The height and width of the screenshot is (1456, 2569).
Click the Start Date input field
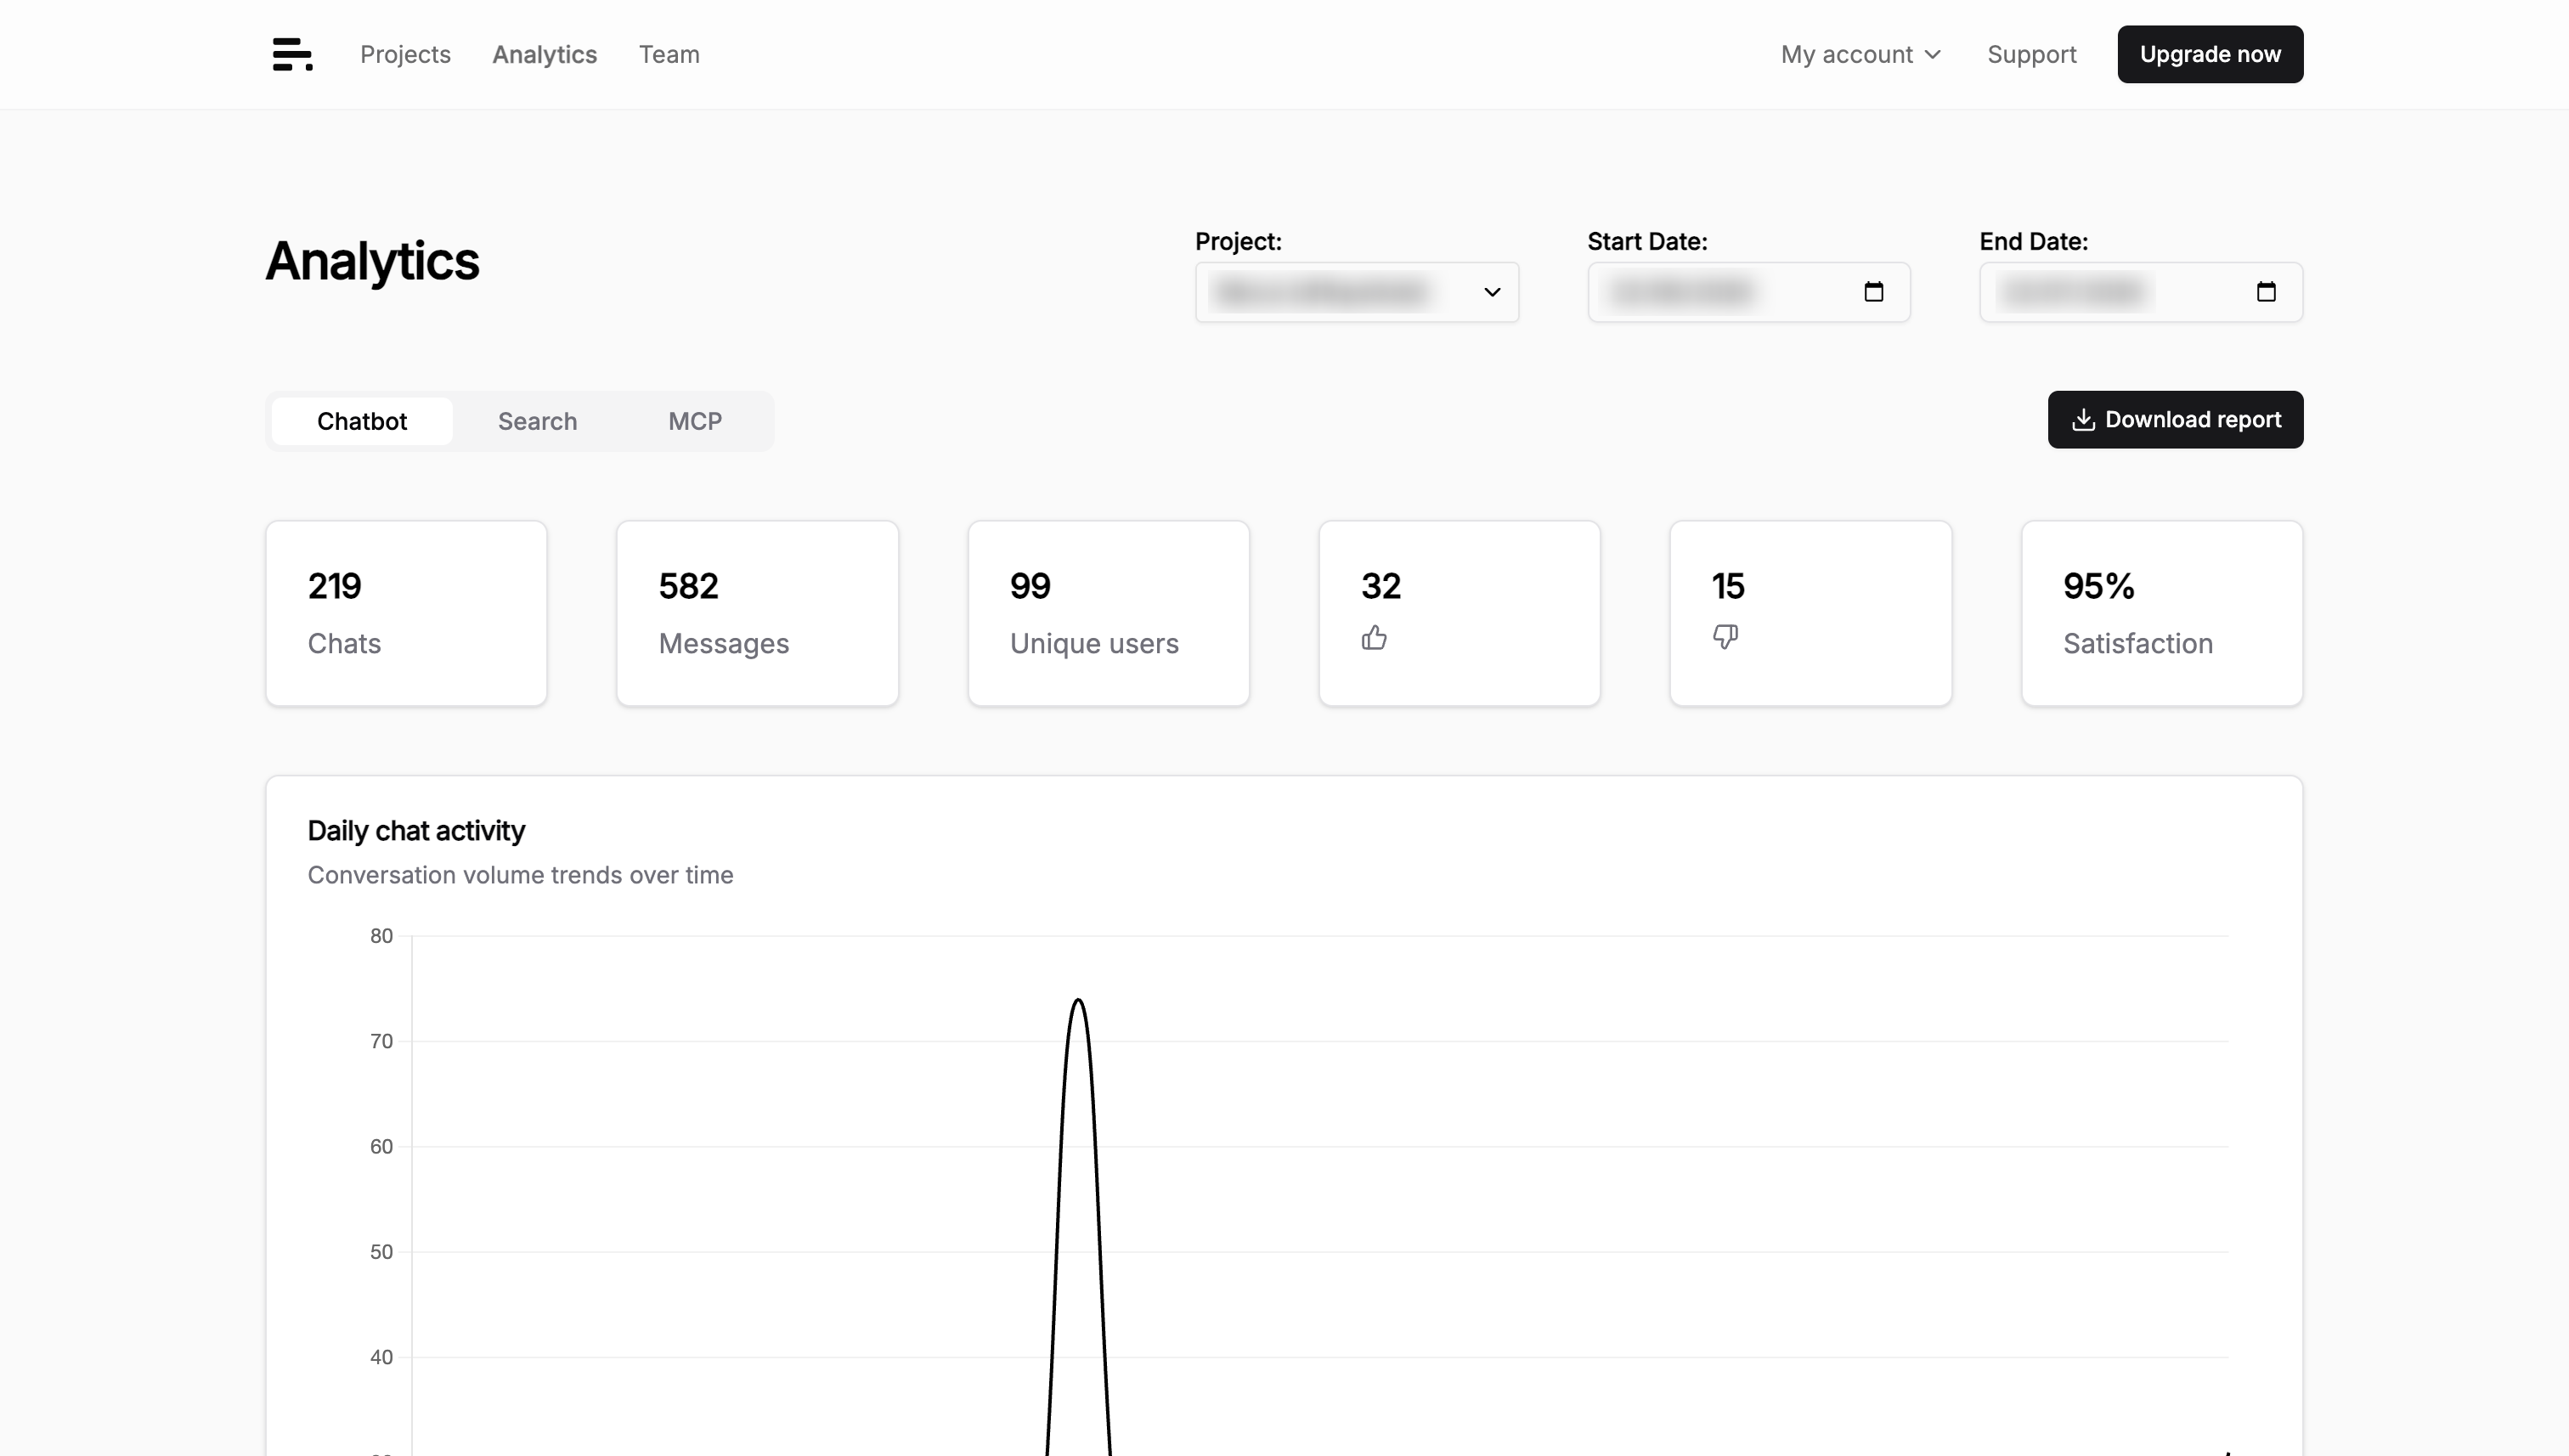pyautogui.click(x=1748, y=292)
